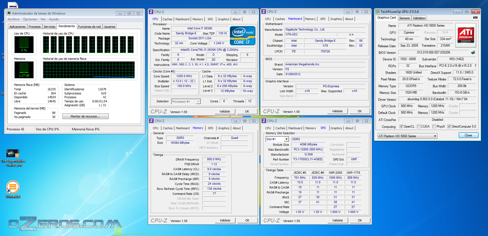The width and height of the screenshot is (488, 236).
Task: Click OK in the CPU-Z Mainboard window
Action: pos(360,111)
